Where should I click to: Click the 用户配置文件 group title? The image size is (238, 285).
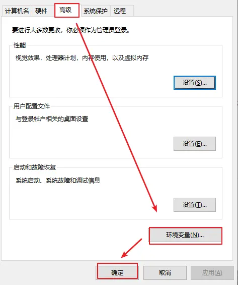click(32, 106)
